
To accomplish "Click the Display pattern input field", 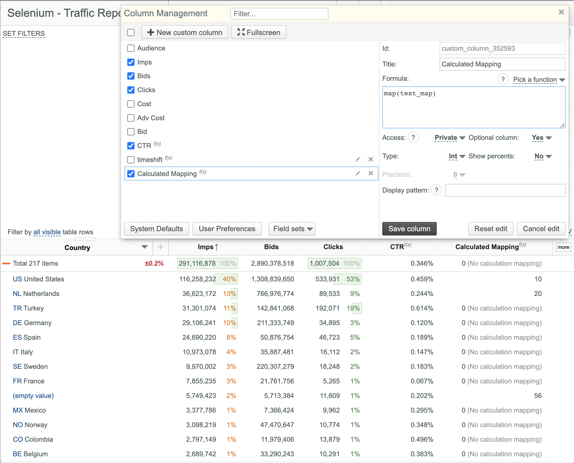I will [505, 190].
